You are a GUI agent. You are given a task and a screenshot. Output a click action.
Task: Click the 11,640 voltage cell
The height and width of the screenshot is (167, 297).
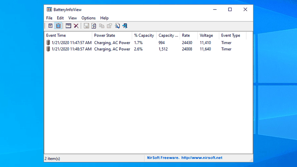pos(205,49)
